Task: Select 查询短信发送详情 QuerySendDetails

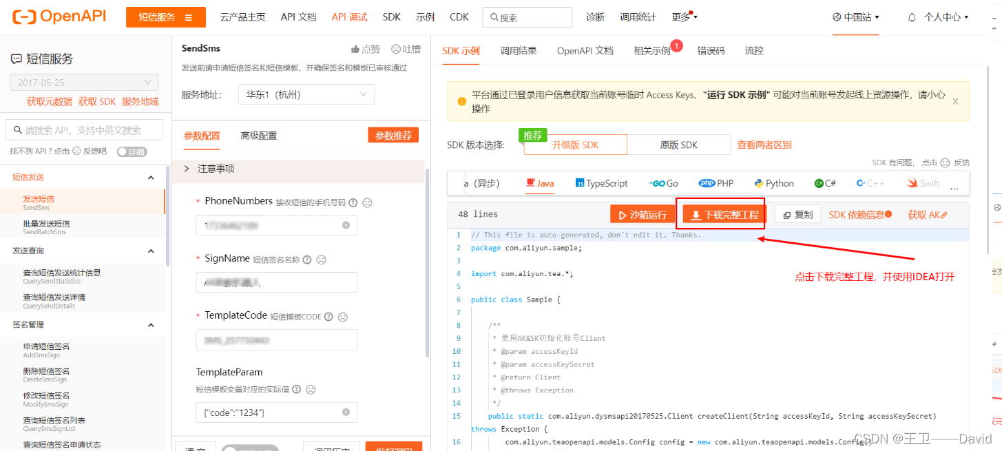Action: click(x=83, y=301)
